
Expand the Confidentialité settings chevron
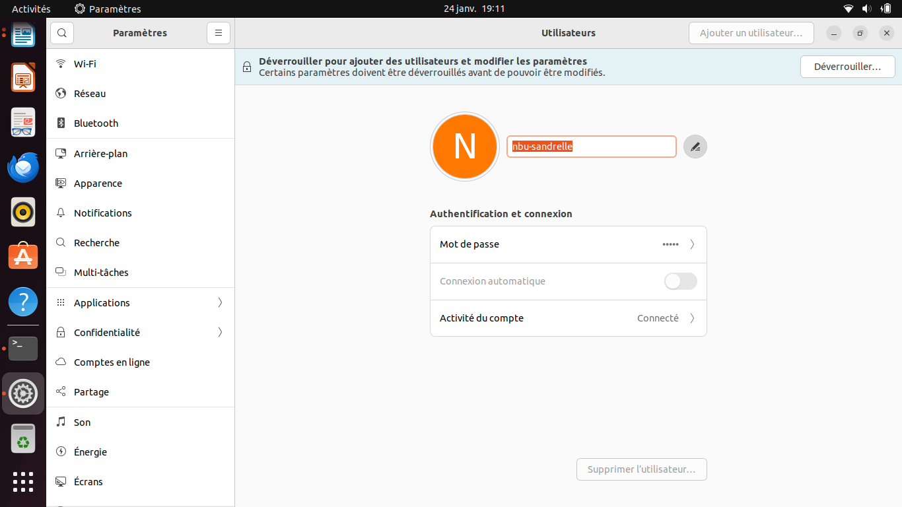click(220, 332)
